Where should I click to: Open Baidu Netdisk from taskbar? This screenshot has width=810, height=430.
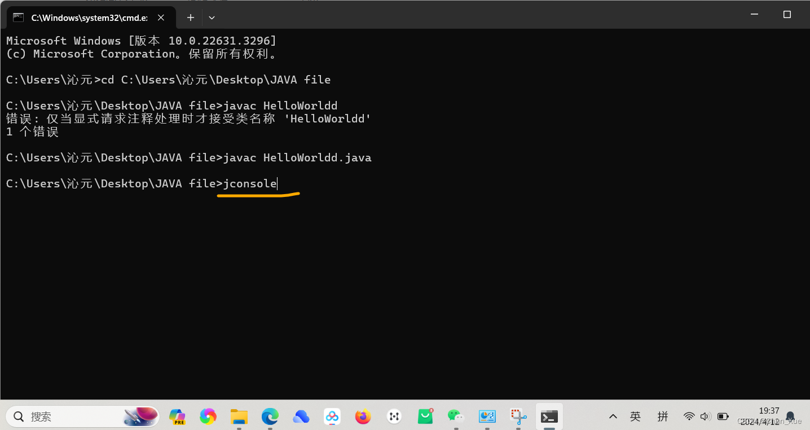[x=332, y=416]
